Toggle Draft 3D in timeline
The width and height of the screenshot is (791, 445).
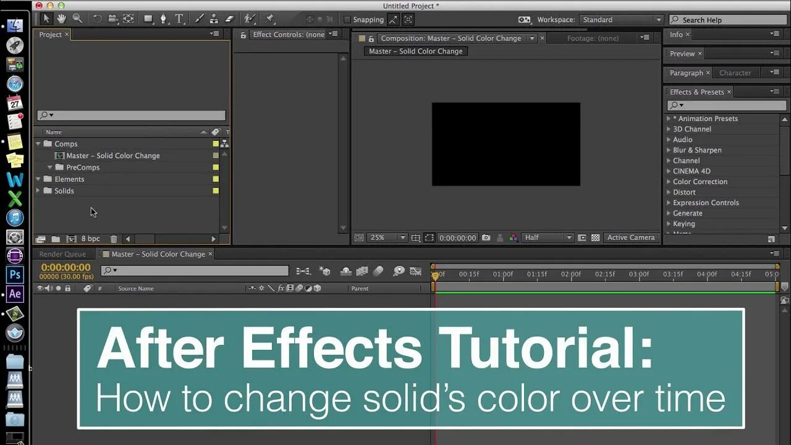pyautogui.click(x=324, y=271)
